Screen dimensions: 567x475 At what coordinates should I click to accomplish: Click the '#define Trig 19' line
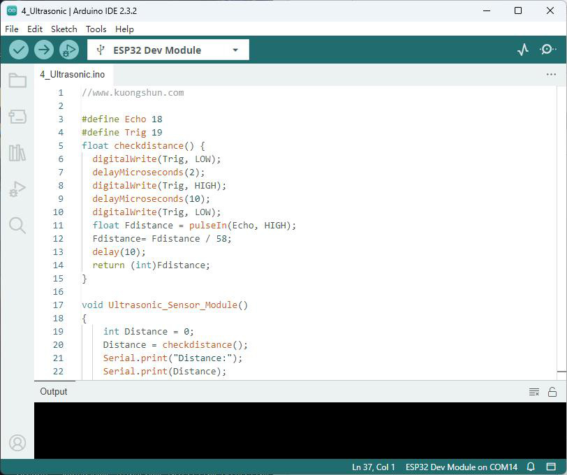[122, 133]
